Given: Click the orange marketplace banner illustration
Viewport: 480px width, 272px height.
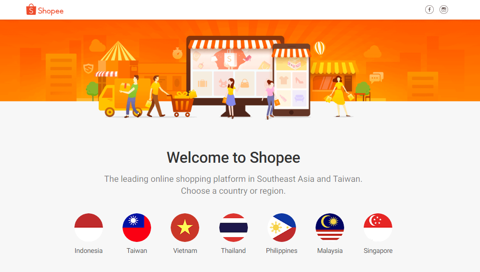Looking at the screenshot, I should tap(240, 70).
